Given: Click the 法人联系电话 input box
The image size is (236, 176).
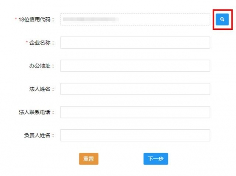Looking at the screenshot, I should click(x=135, y=112).
